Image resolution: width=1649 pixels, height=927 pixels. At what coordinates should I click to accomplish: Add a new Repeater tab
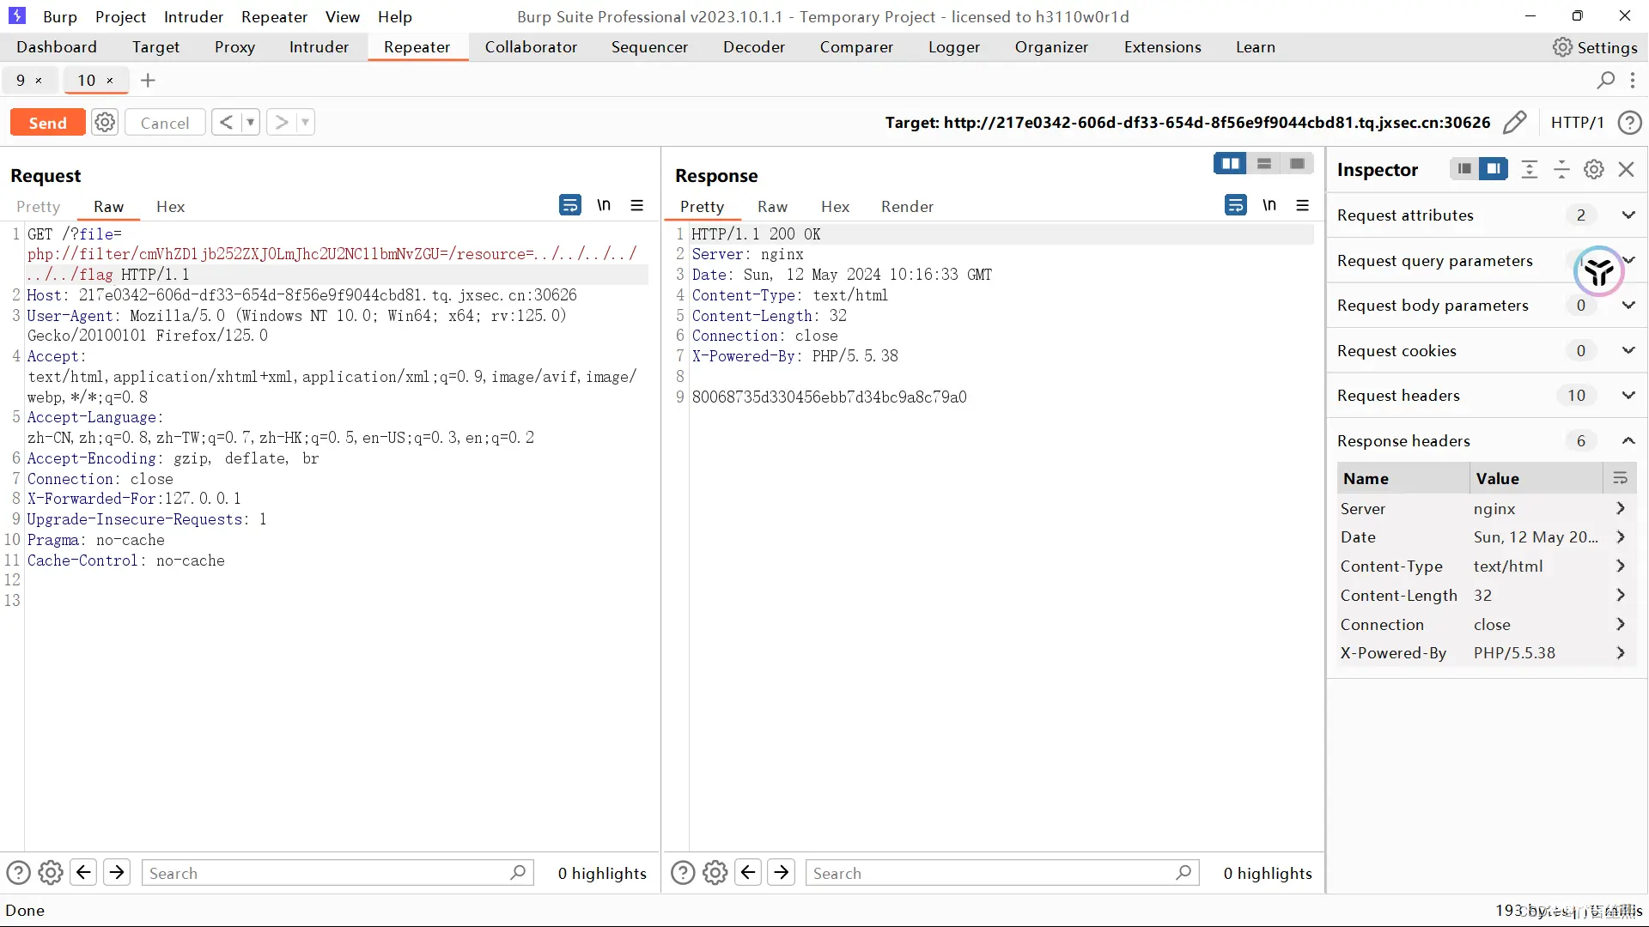pyautogui.click(x=148, y=81)
